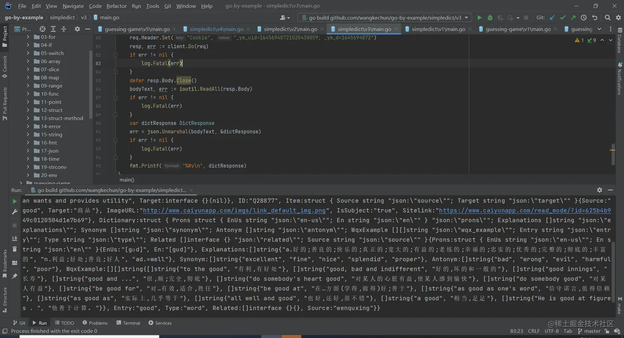This screenshot has height=338, width=624.
Task: Select opened file using the Project panel crosshair
Action: coord(43,29)
